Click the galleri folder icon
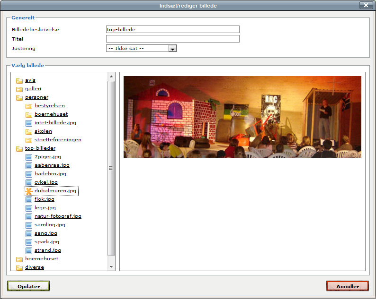Image resolution: width=376 pixels, height=299 pixels. (19, 89)
